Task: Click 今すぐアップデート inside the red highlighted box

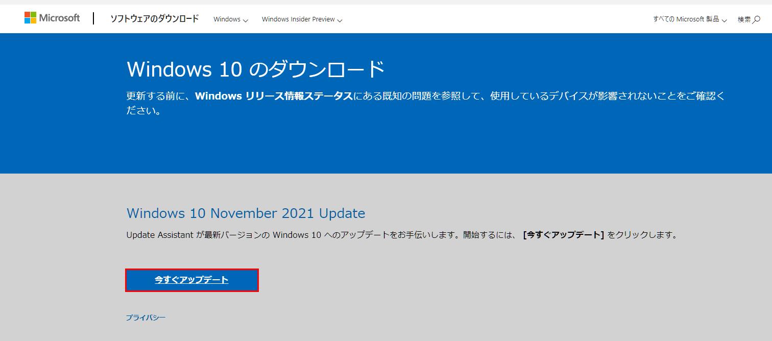Action: 191,280
